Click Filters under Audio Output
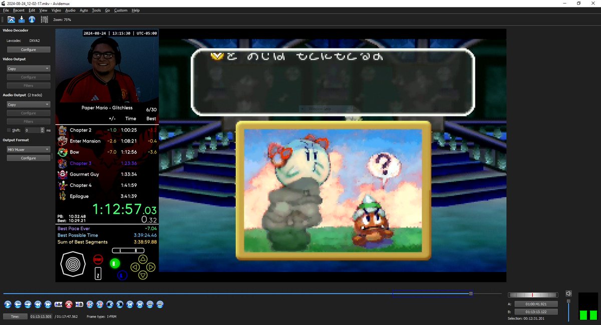The image size is (601, 325). [x=28, y=121]
